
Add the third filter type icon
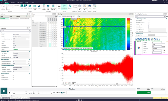click(143, 39)
